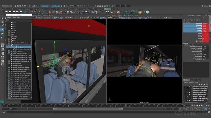Select Translate X channel label
The image size is (211, 118).
(198, 23)
